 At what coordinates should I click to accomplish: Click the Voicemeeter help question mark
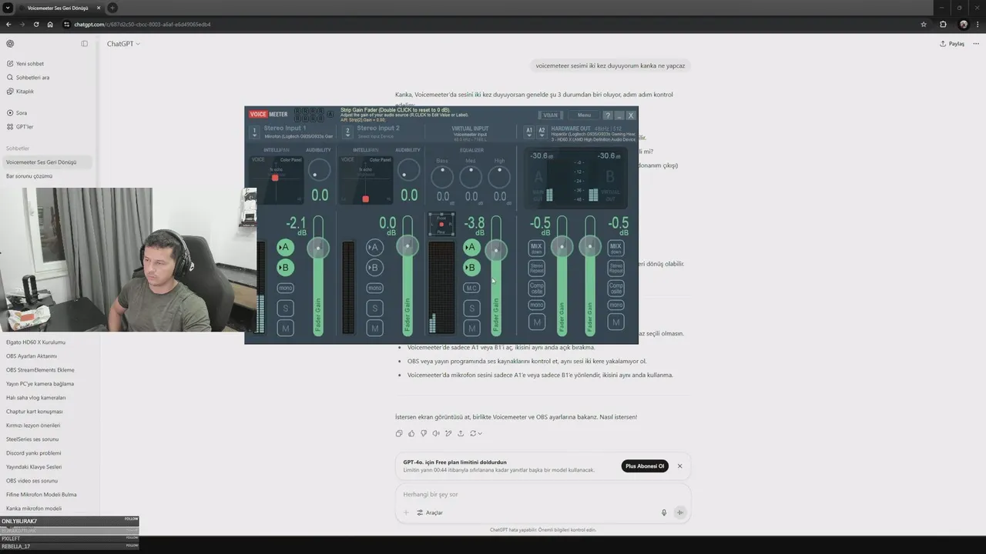607,115
